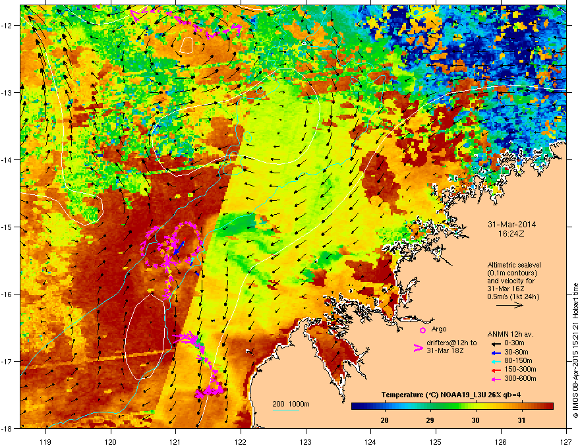Screen dimensions: 580x448
Task: Click the 'Argo' legend label
Action: (439, 329)
